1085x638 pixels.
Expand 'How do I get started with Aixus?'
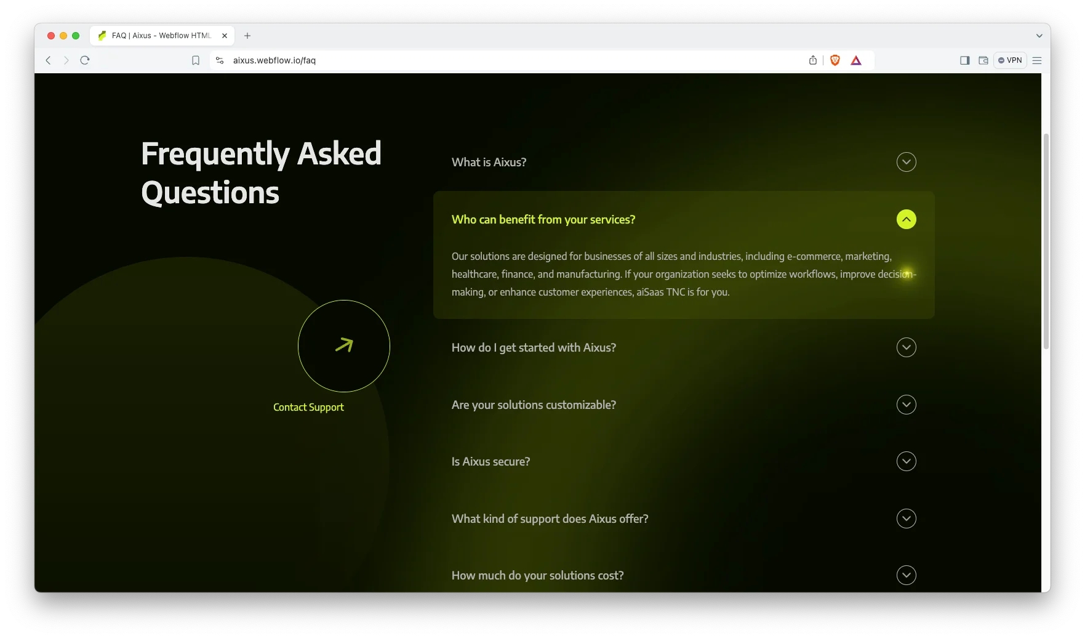pos(906,347)
